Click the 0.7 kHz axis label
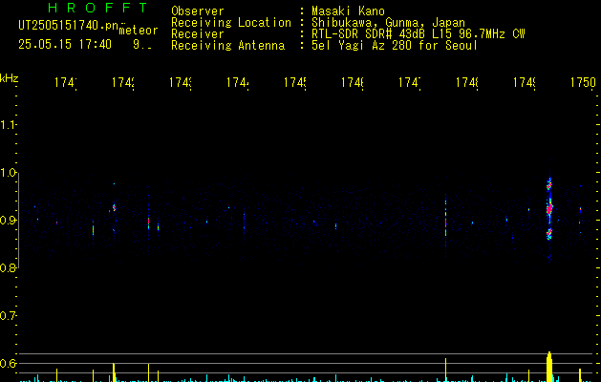The height and width of the screenshot is (382, 601). 8,316
